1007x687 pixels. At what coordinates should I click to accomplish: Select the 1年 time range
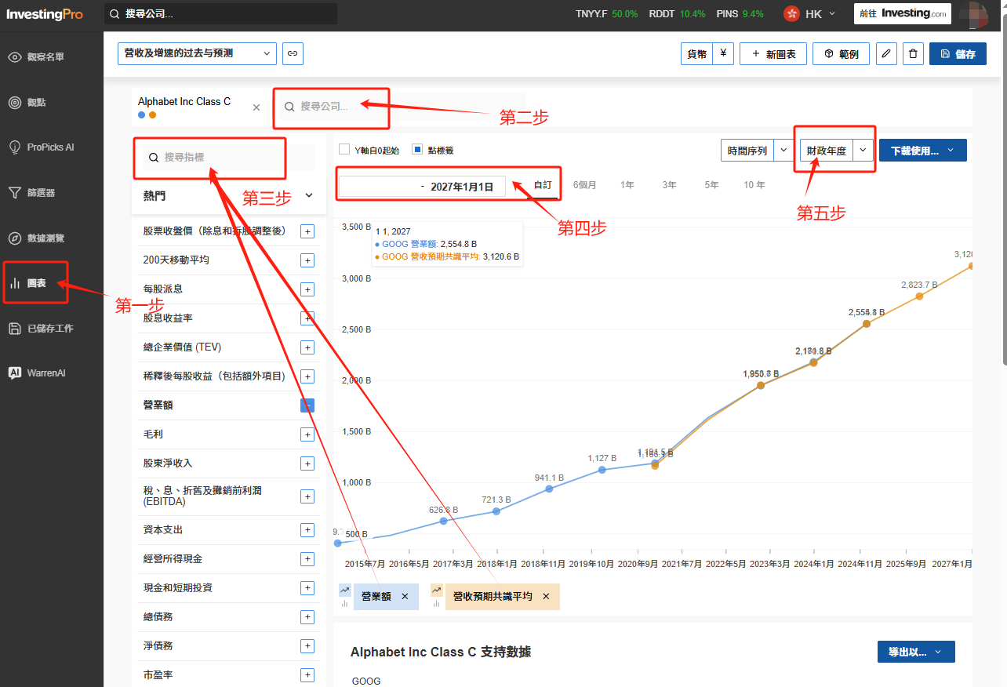point(627,185)
